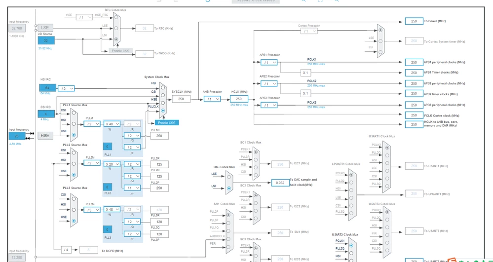Open the AHB Prescaler dropdown

coord(212,99)
